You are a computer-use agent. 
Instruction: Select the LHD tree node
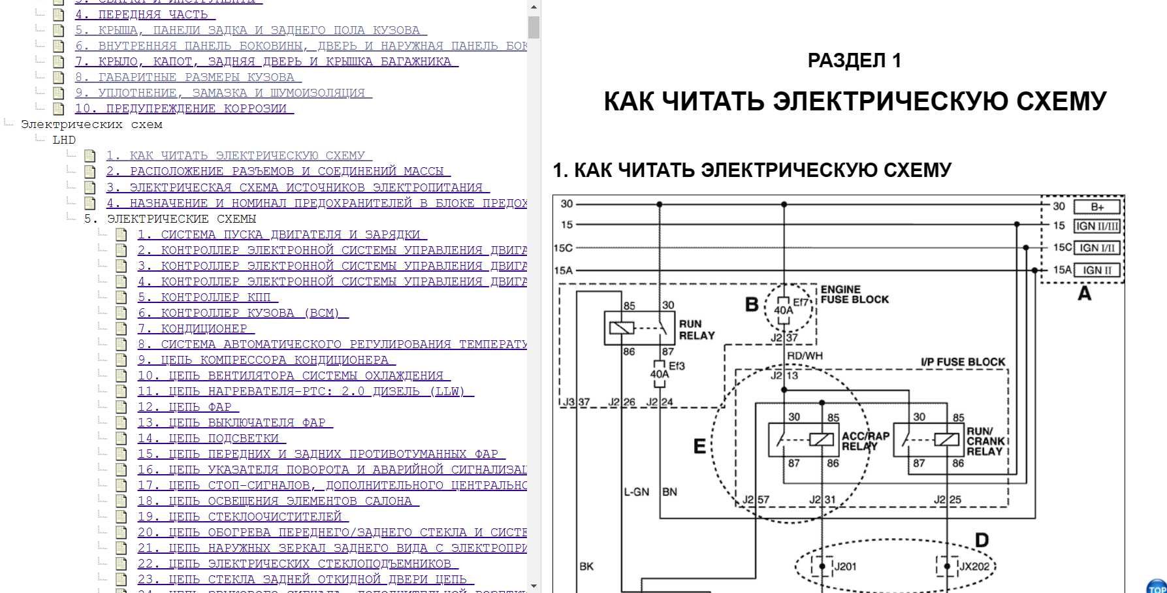(64, 140)
